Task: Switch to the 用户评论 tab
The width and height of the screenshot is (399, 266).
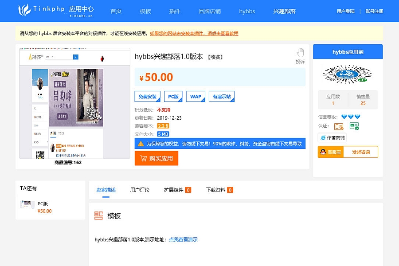Action: click(140, 190)
